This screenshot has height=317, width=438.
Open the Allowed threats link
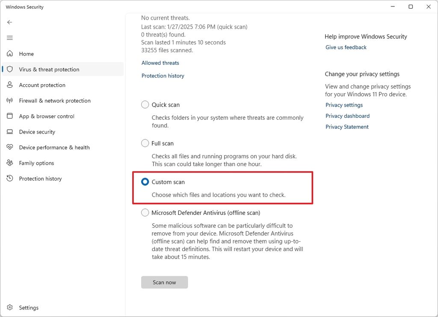[160, 62]
